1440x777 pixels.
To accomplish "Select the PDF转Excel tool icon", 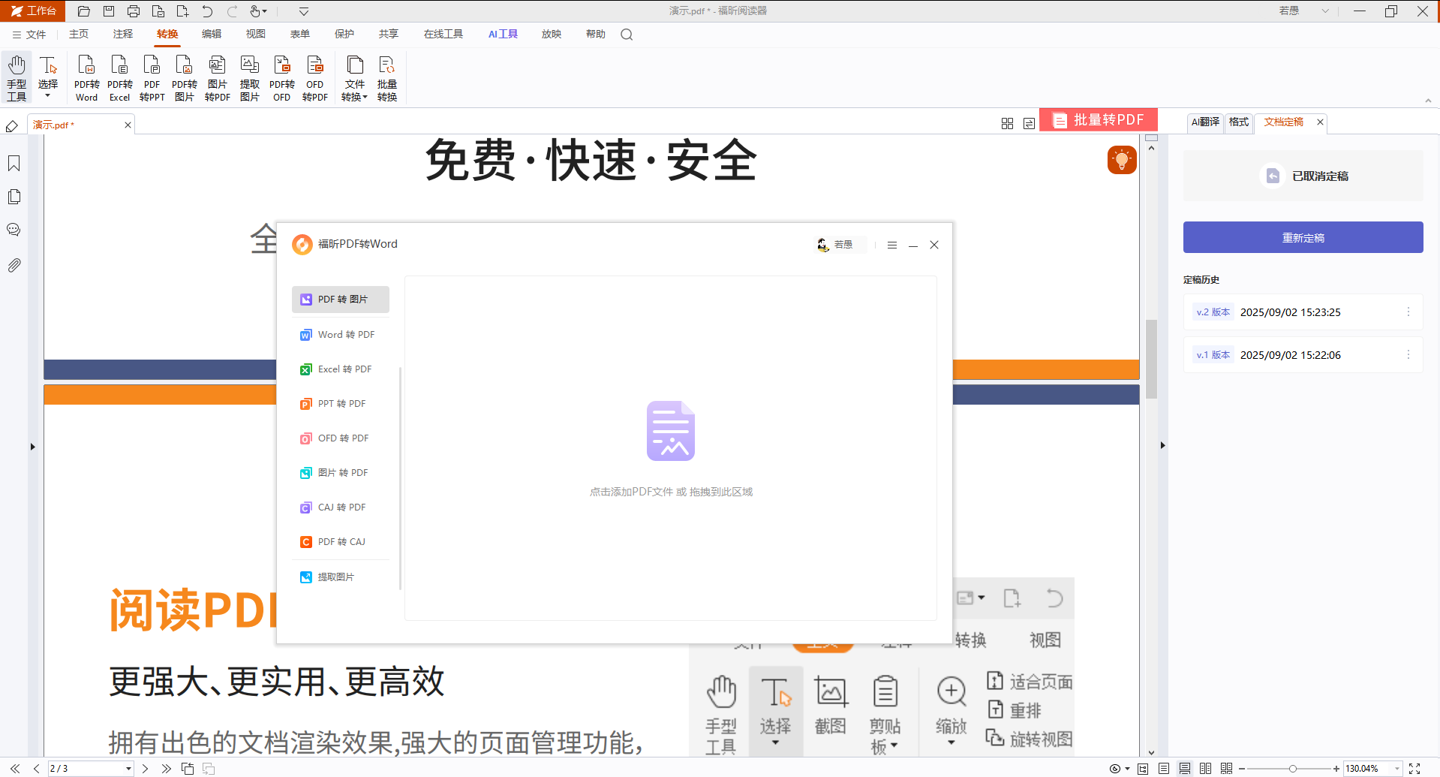I will click(119, 78).
